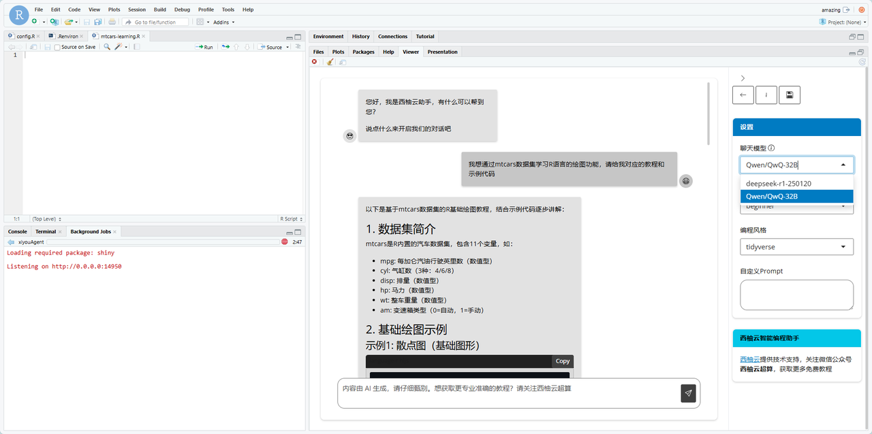Create a new file with the green plus icon
The image size is (872, 434).
point(35,21)
